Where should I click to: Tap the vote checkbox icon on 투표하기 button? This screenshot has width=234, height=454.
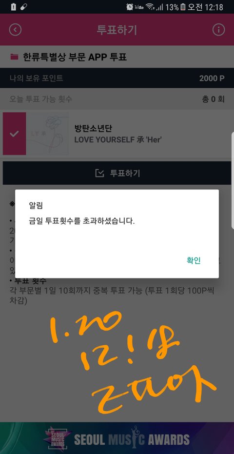(99, 173)
